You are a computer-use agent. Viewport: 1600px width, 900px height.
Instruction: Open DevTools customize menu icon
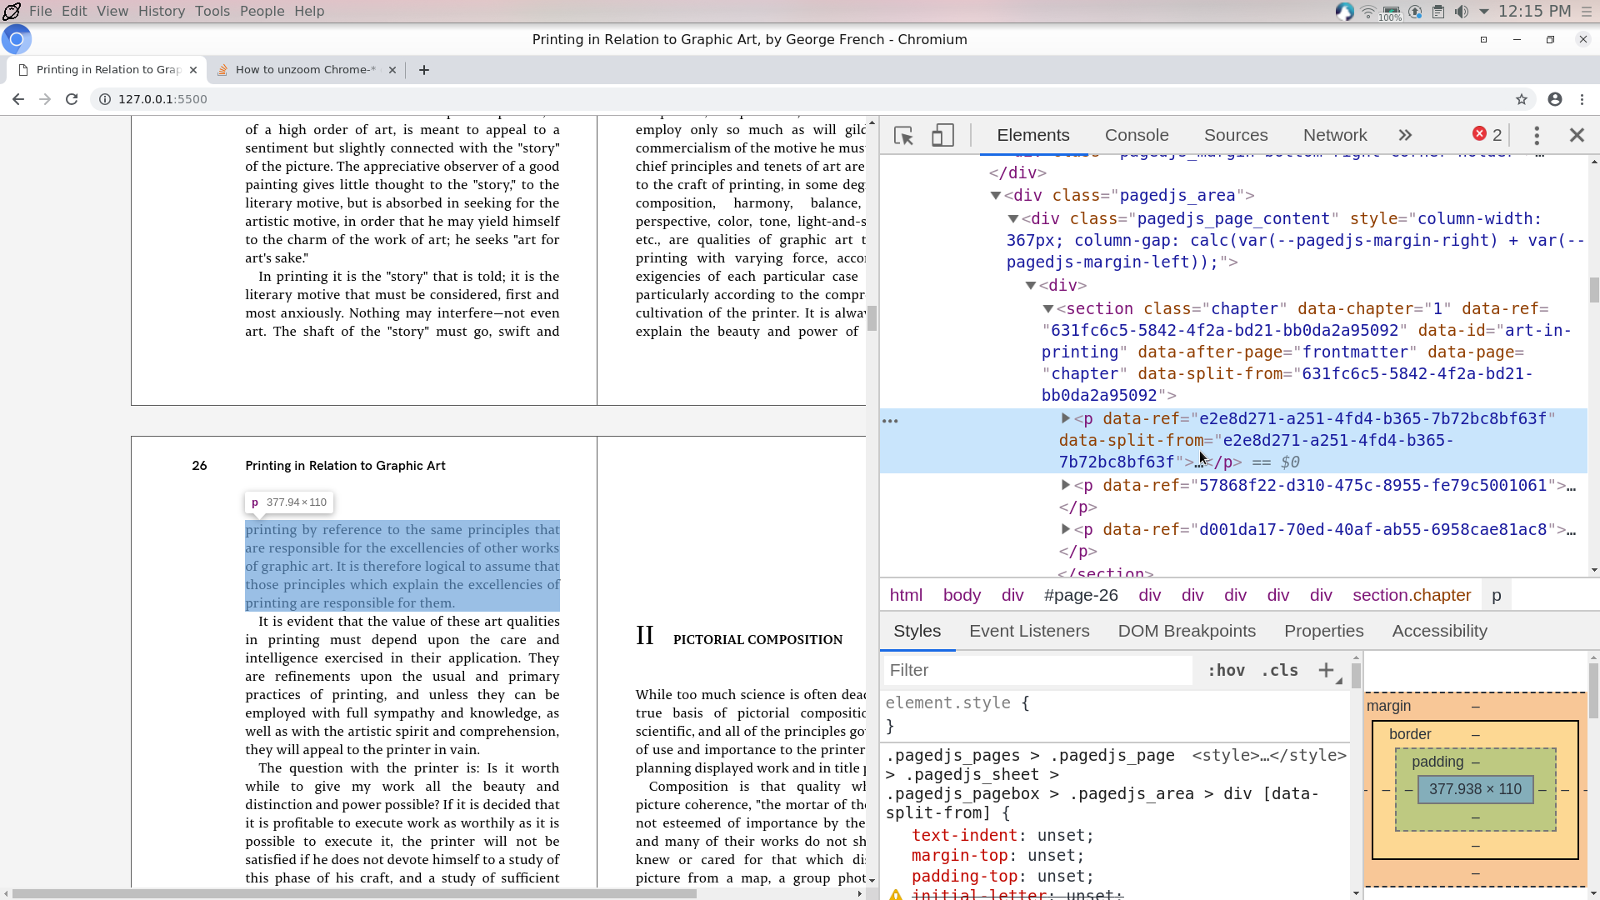tap(1537, 136)
